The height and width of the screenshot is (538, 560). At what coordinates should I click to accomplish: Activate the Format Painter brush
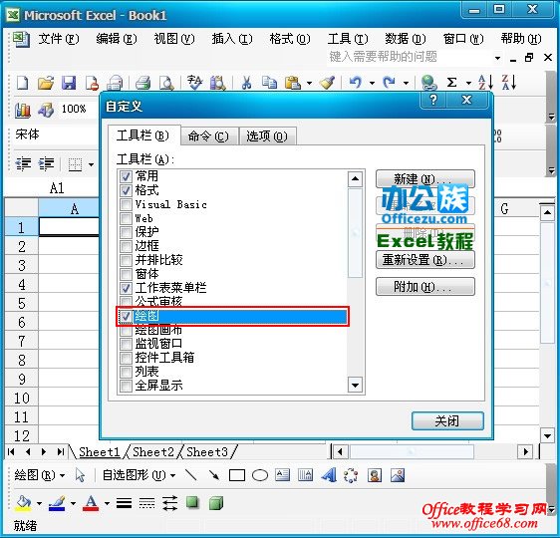point(328,83)
